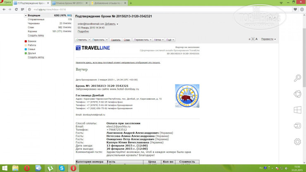Select the largest font size A
306x172 pixels.
coord(258,39)
